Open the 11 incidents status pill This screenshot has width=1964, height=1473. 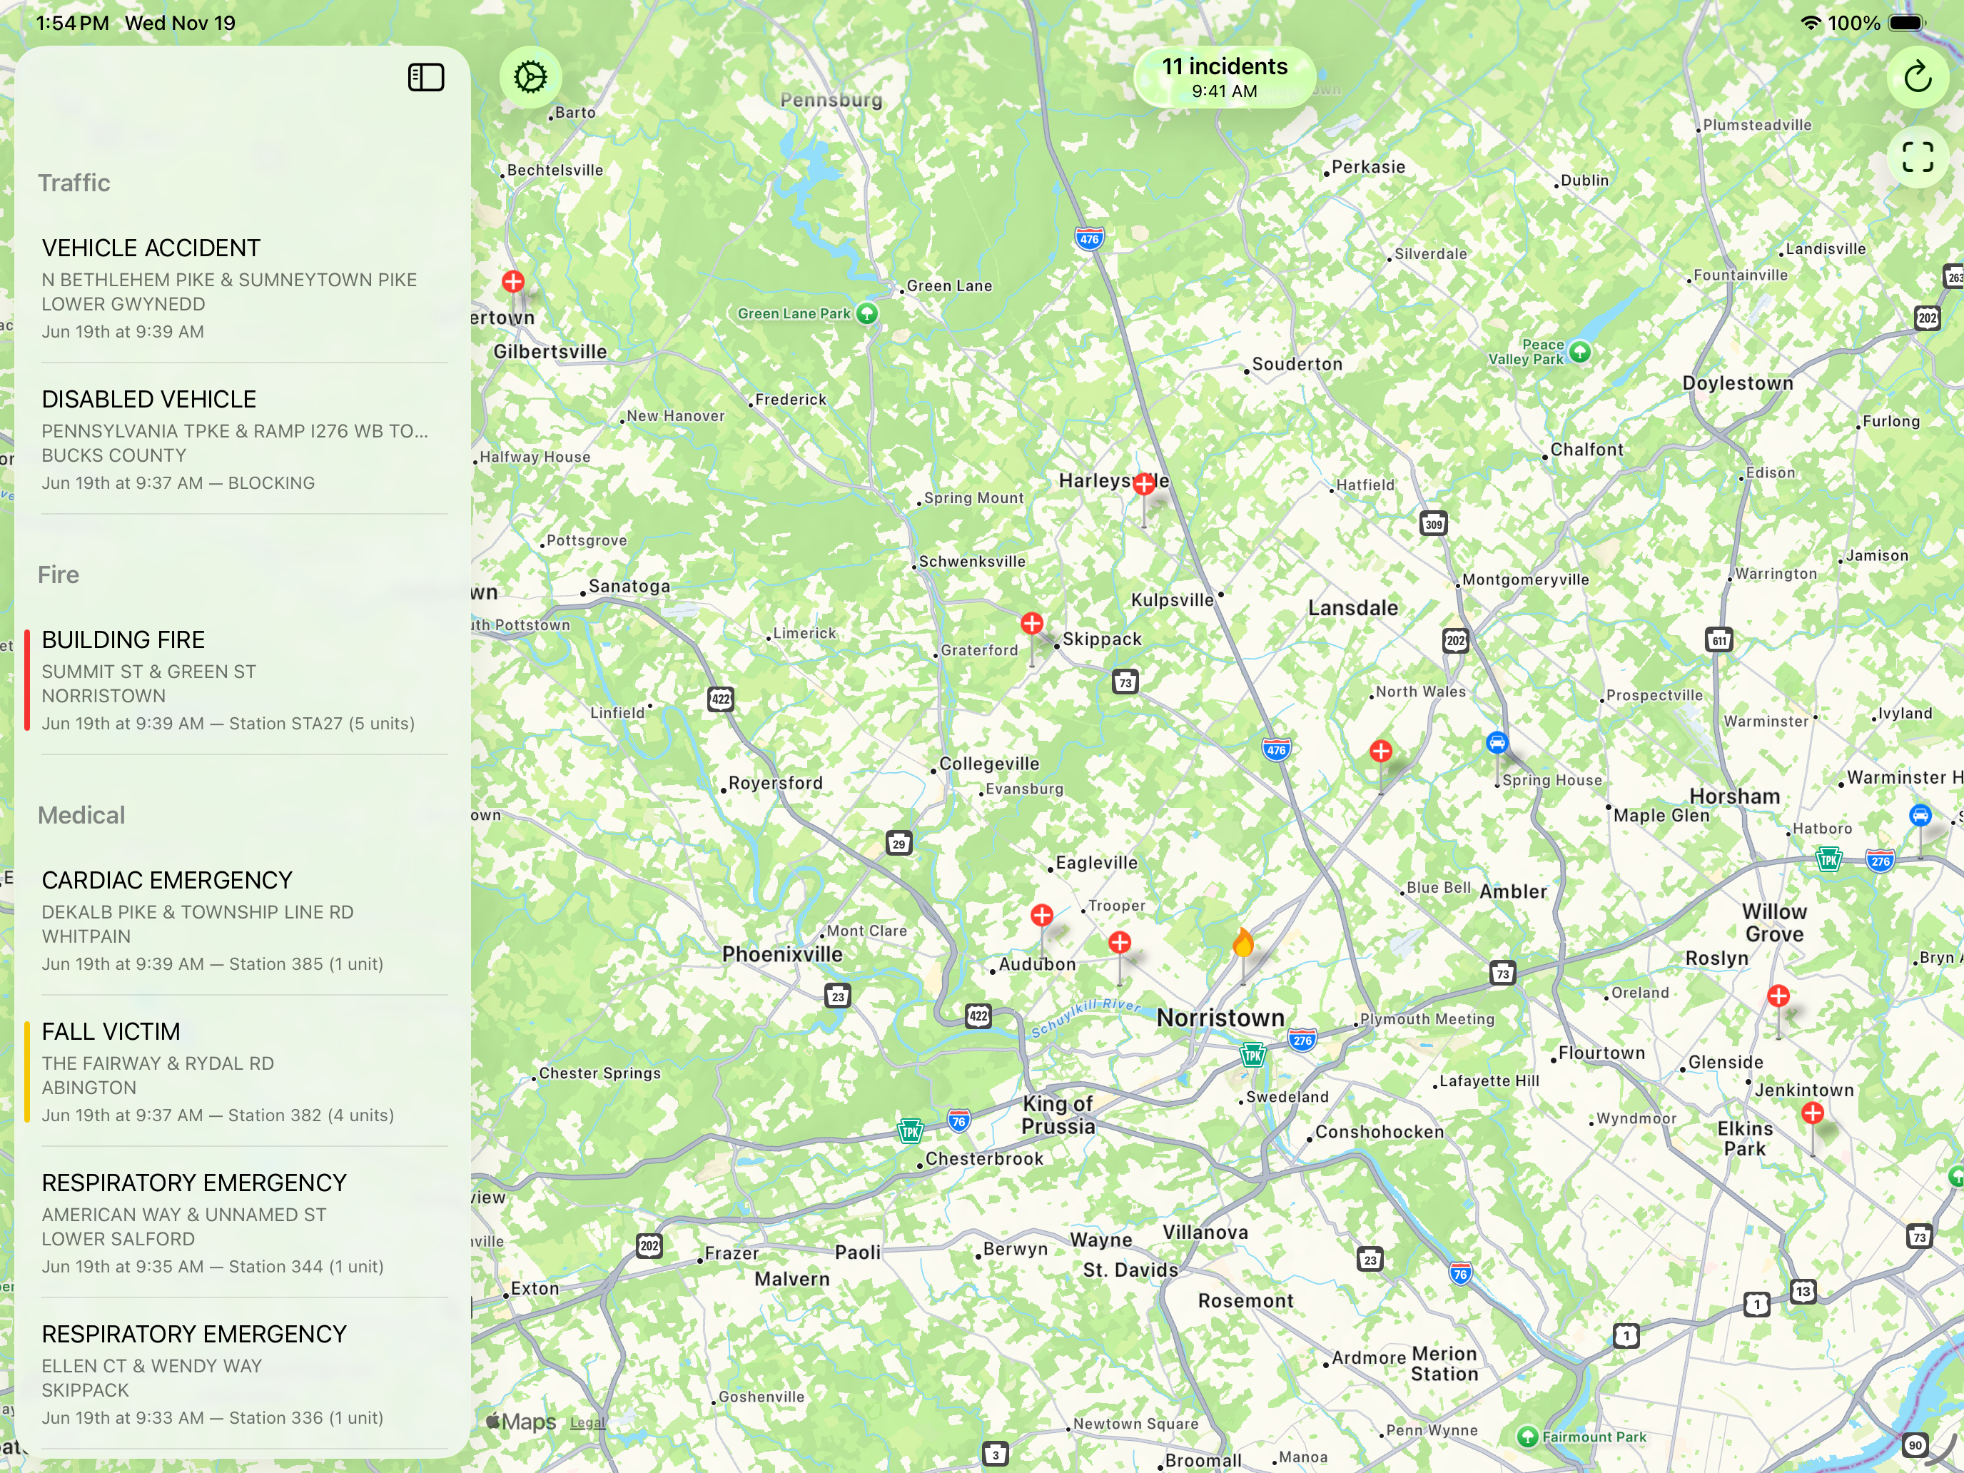pos(1223,77)
